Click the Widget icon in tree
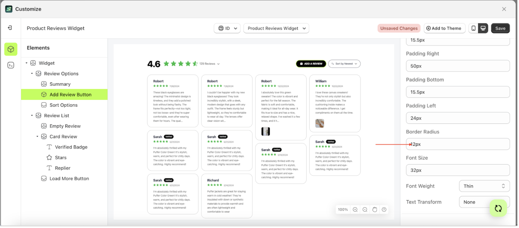Image resolution: width=519 pixels, height=228 pixels. (33, 63)
